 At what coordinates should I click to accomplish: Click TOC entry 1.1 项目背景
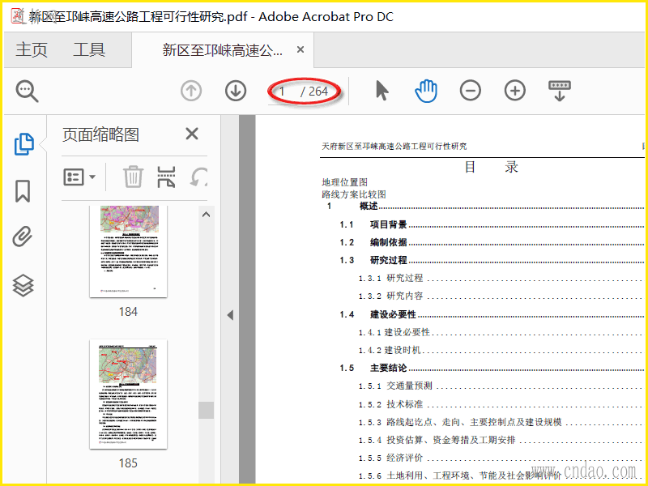(492, 224)
